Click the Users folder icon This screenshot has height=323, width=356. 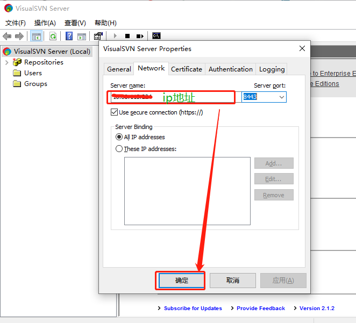pos(17,73)
